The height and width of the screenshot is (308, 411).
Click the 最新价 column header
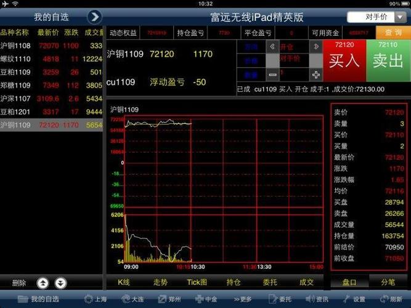coord(48,33)
